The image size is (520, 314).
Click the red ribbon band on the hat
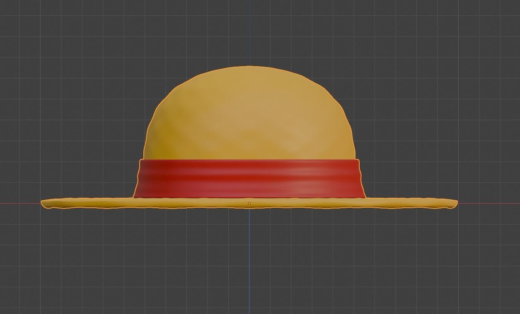pyautogui.click(x=249, y=178)
